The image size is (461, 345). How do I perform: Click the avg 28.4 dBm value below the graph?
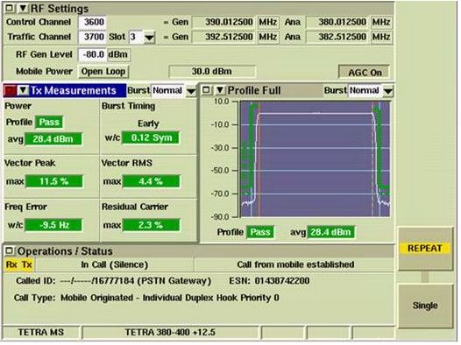pyautogui.click(x=330, y=232)
